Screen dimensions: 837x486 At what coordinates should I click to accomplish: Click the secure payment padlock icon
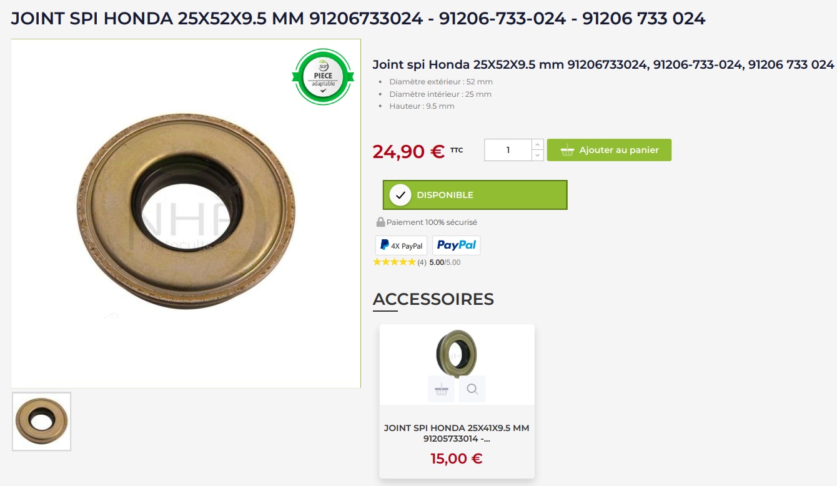[380, 222]
